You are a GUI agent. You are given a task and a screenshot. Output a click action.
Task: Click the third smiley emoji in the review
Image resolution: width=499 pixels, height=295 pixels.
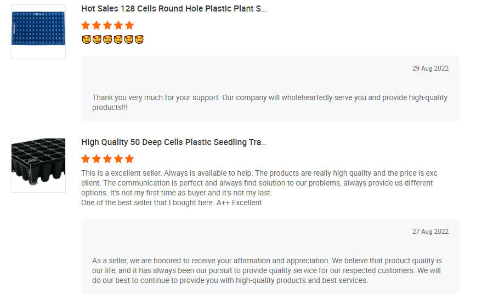107,39
